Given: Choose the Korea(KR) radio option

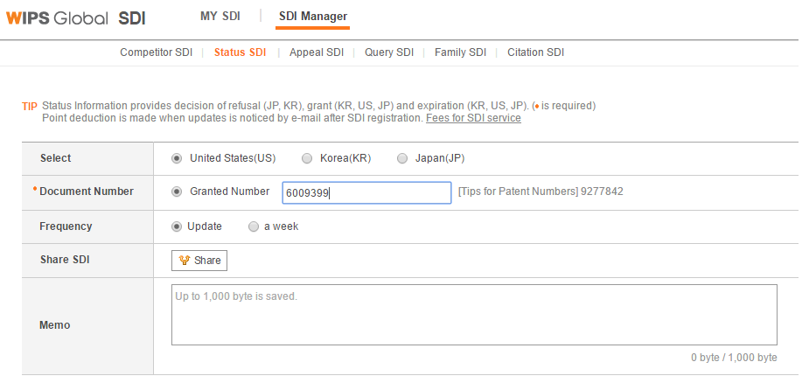Looking at the screenshot, I should (307, 158).
